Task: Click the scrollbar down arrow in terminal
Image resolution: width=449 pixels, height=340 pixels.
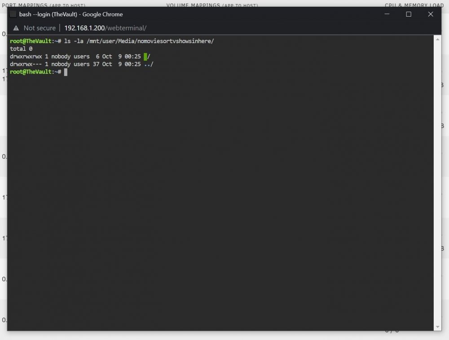Action: (x=437, y=327)
